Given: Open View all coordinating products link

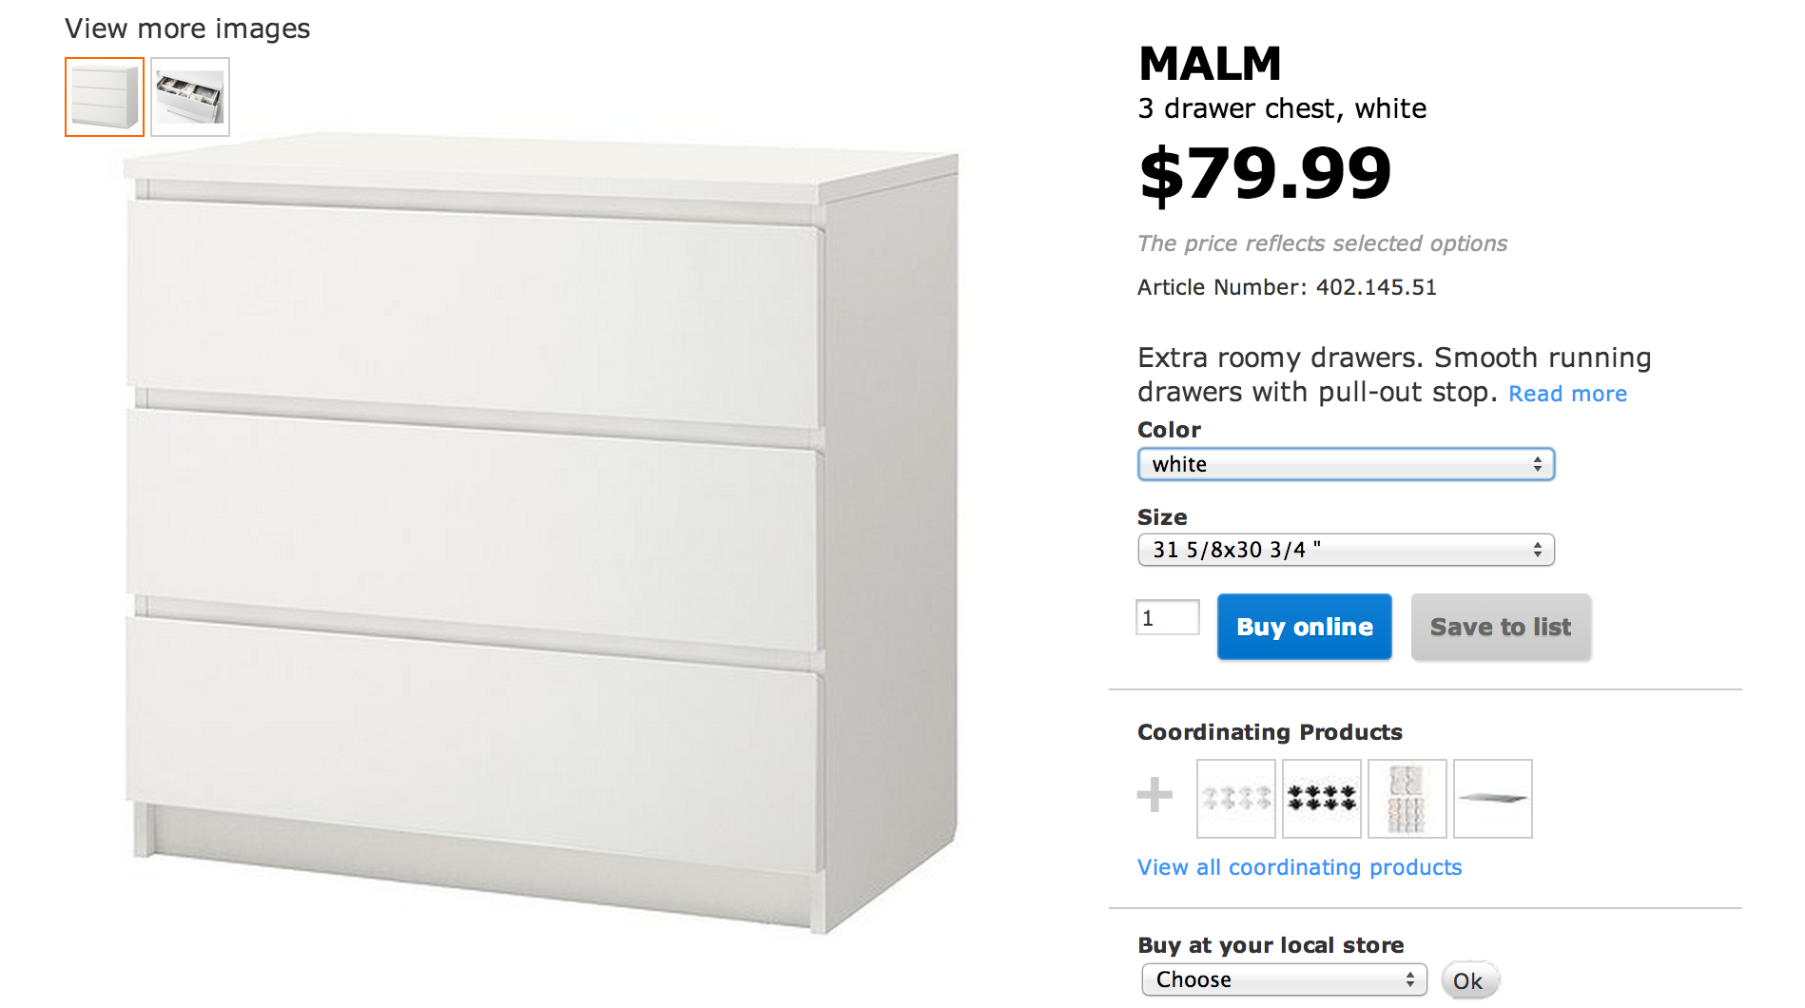Looking at the screenshot, I should tap(1299, 867).
